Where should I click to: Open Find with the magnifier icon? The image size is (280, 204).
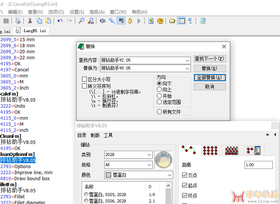[x=81, y=21]
